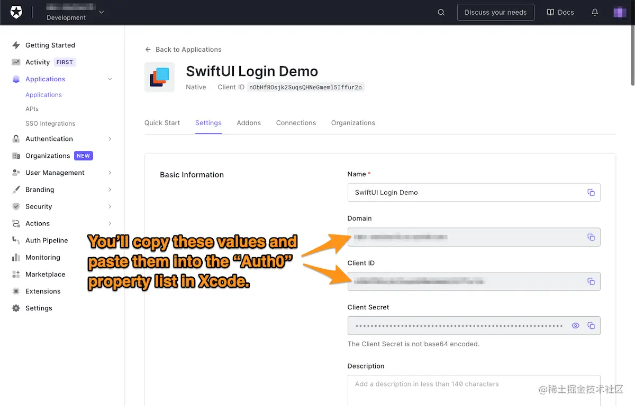Click the Actions flow icon
Screen dimensions: 635x406
(x=16, y=223)
